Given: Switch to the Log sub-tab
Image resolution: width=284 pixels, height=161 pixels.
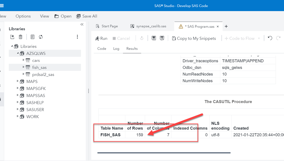Looking at the screenshot, I should click(x=116, y=49).
